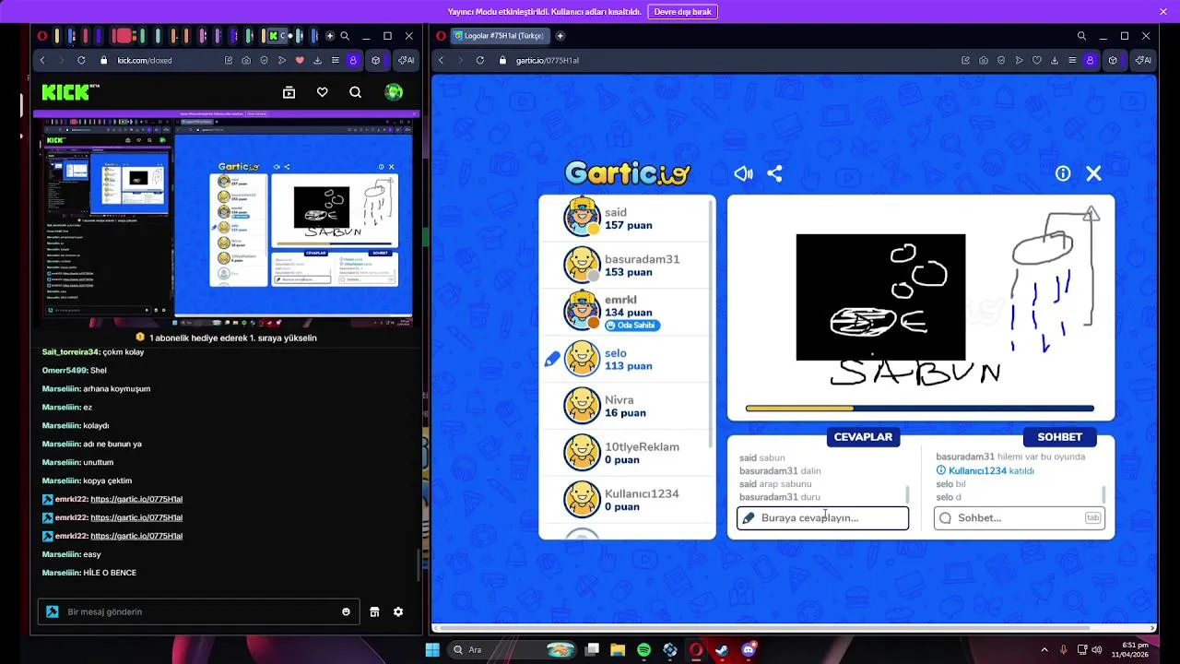Open the Gartic.io info icon
The image size is (1180, 664).
tap(1063, 173)
